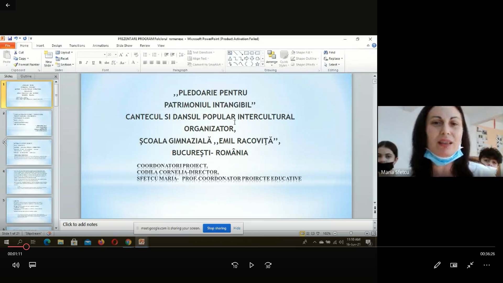Click the video progress slider knob
The width and height of the screenshot is (503, 283).
pos(26,247)
